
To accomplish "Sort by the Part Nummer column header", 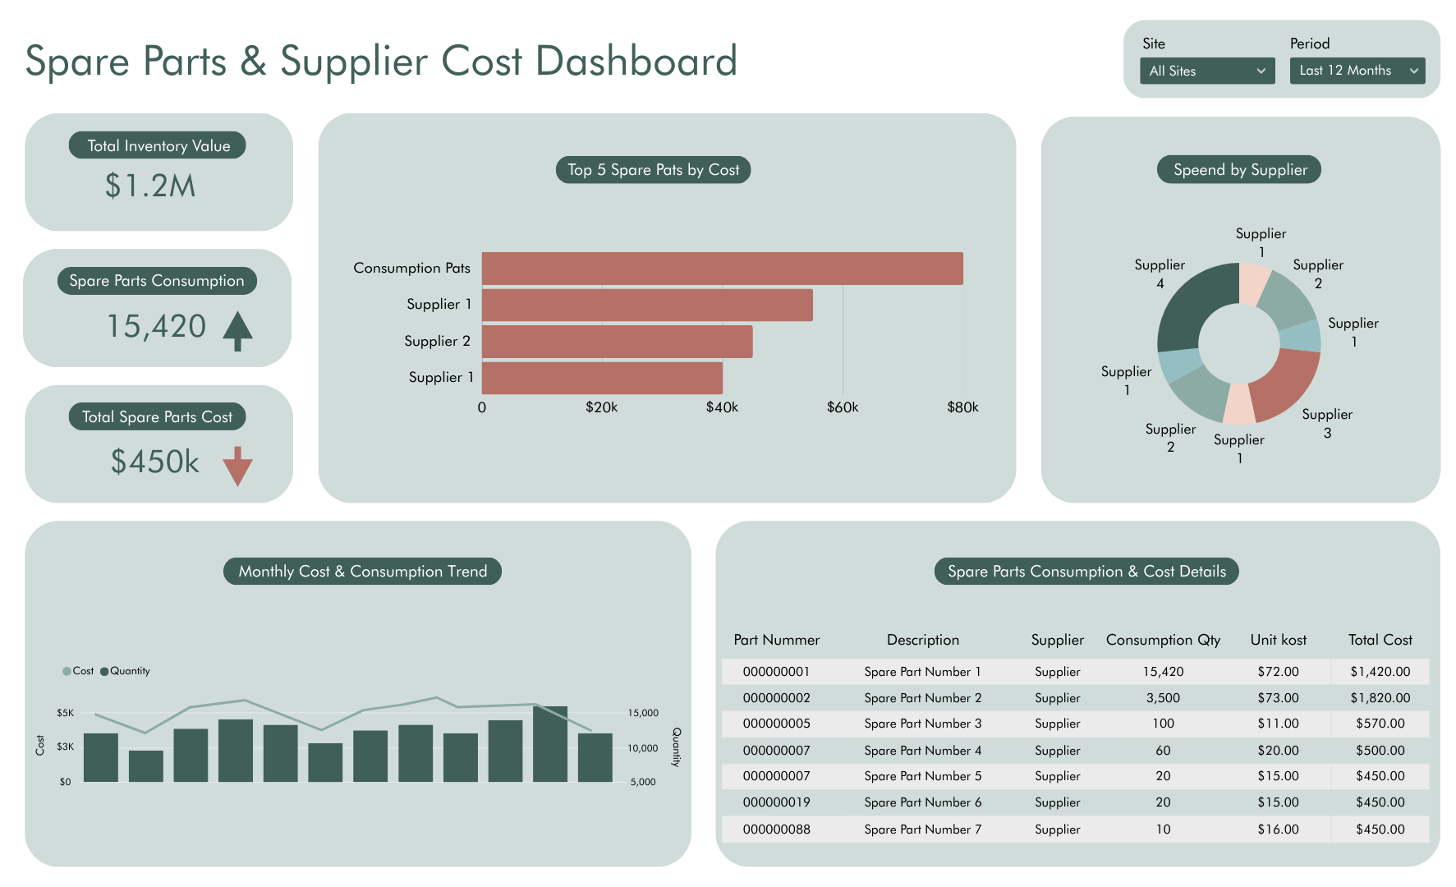I will click(776, 640).
